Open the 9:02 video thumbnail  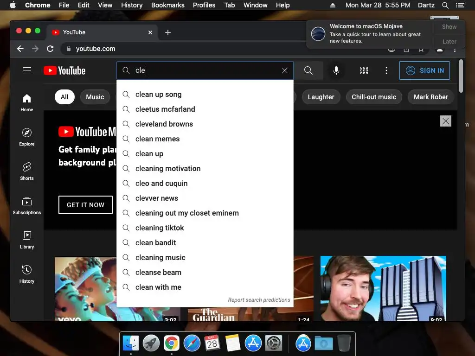(383, 288)
